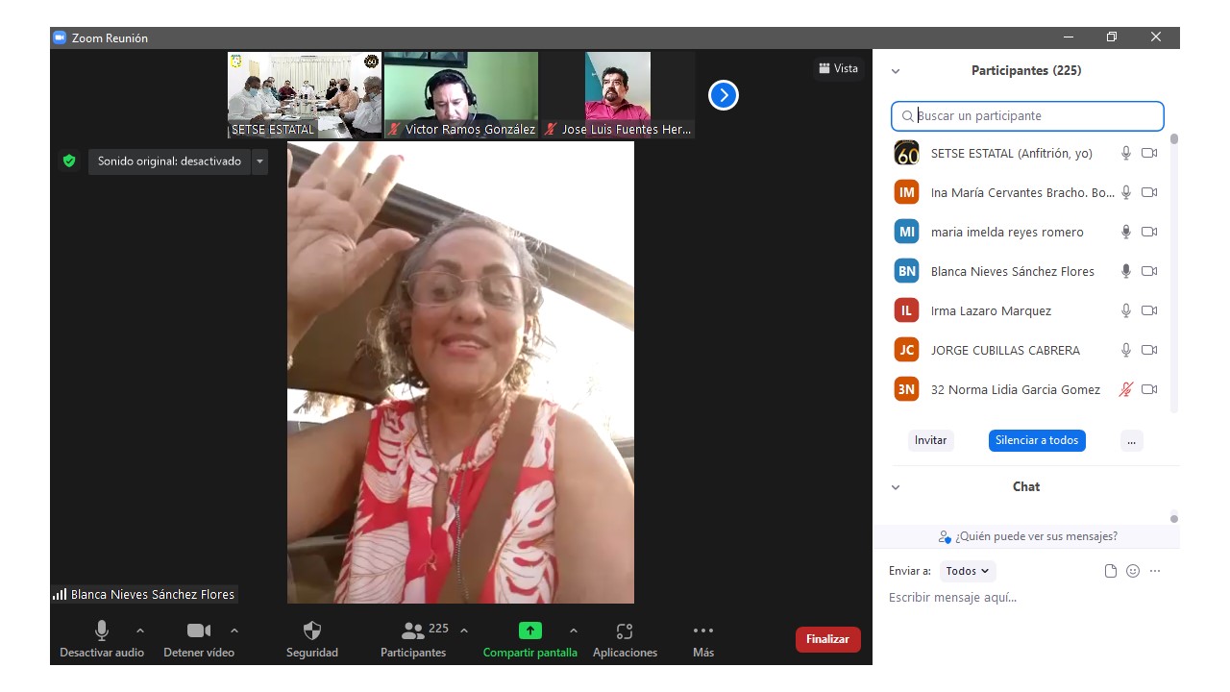Select maria imelda reyes romero name
Screen dimensions: 1230x692
pyautogui.click(x=1007, y=232)
